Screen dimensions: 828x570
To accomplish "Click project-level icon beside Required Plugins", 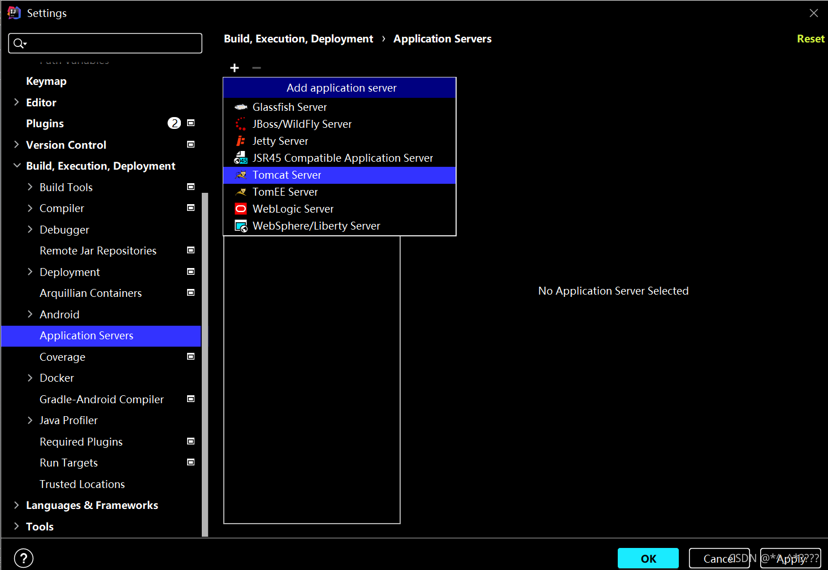I will click(x=191, y=441).
